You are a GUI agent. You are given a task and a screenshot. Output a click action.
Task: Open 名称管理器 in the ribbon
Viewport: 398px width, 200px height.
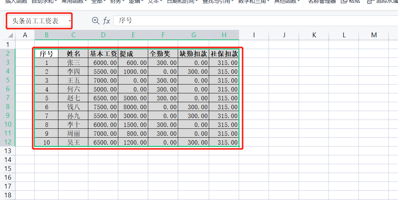[x=322, y=1]
